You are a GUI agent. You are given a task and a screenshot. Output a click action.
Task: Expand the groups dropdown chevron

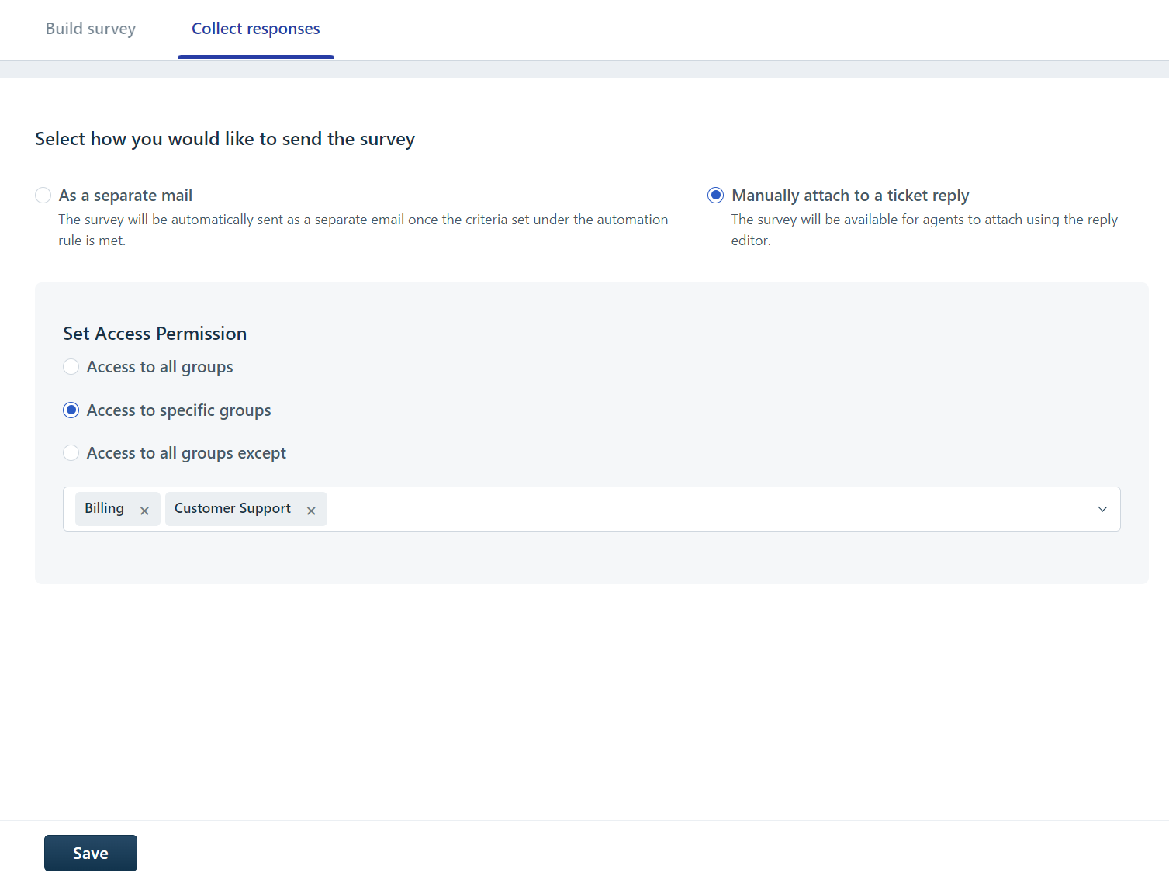(1102, 509)
